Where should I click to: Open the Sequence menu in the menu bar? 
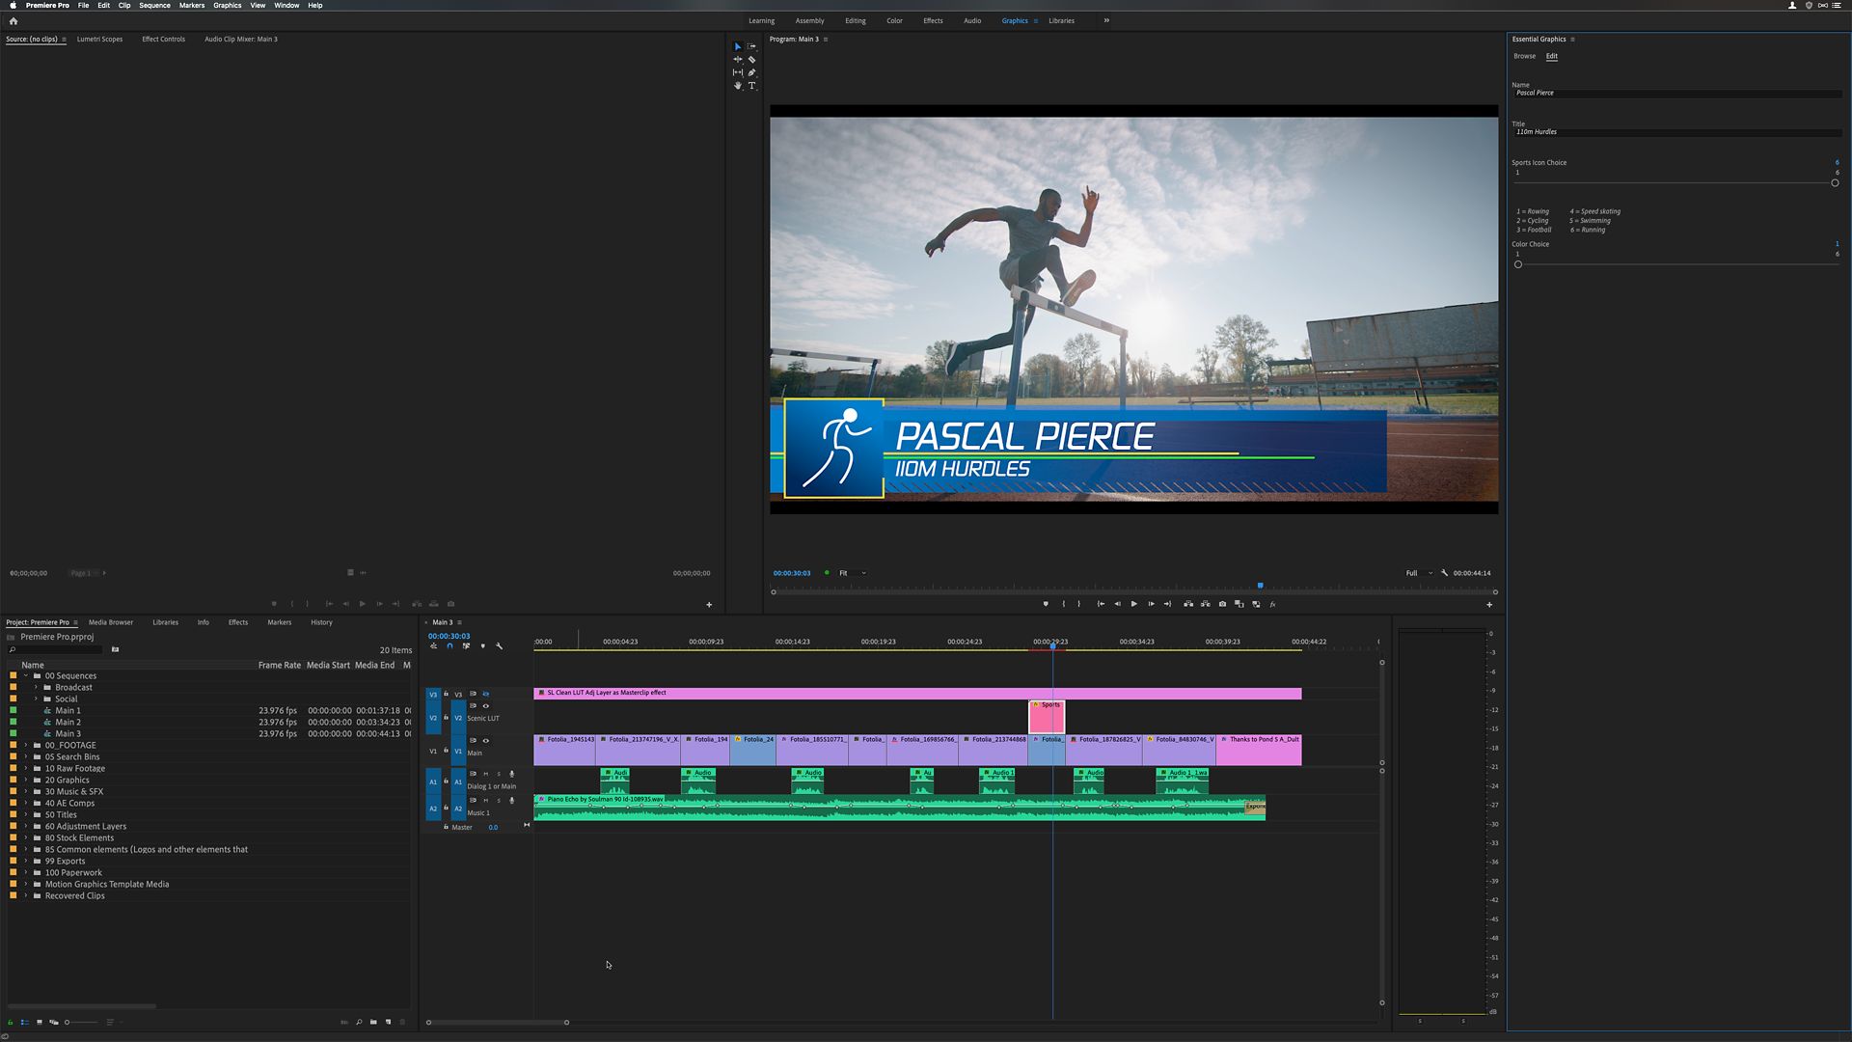point(154,6)
